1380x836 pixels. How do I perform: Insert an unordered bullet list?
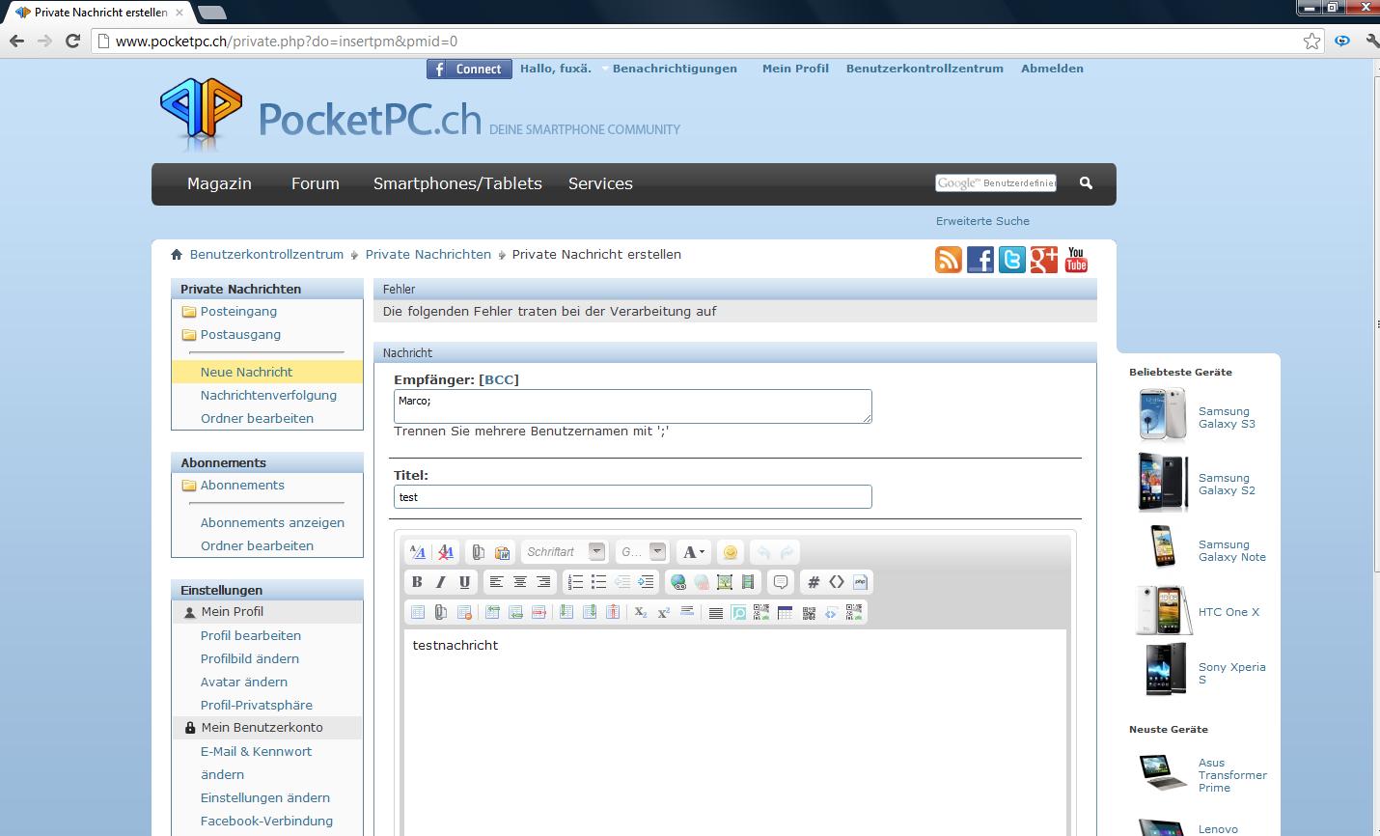click(x=598, y=582)
